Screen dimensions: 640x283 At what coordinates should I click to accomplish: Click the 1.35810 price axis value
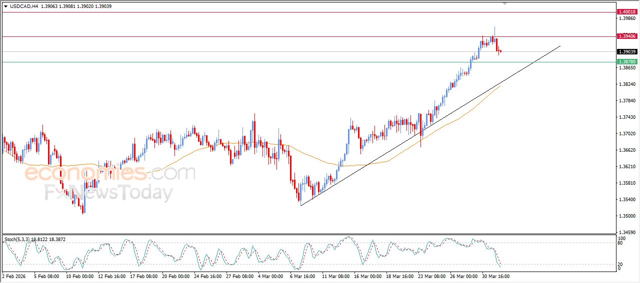click(x=626, y=183)
